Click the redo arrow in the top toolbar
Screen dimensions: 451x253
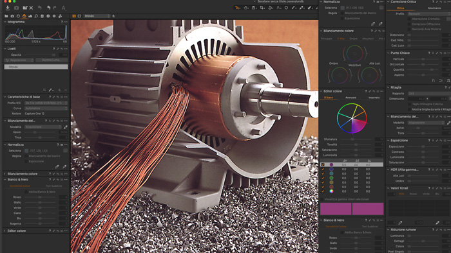pyautogui.click(x=55, y=8)
